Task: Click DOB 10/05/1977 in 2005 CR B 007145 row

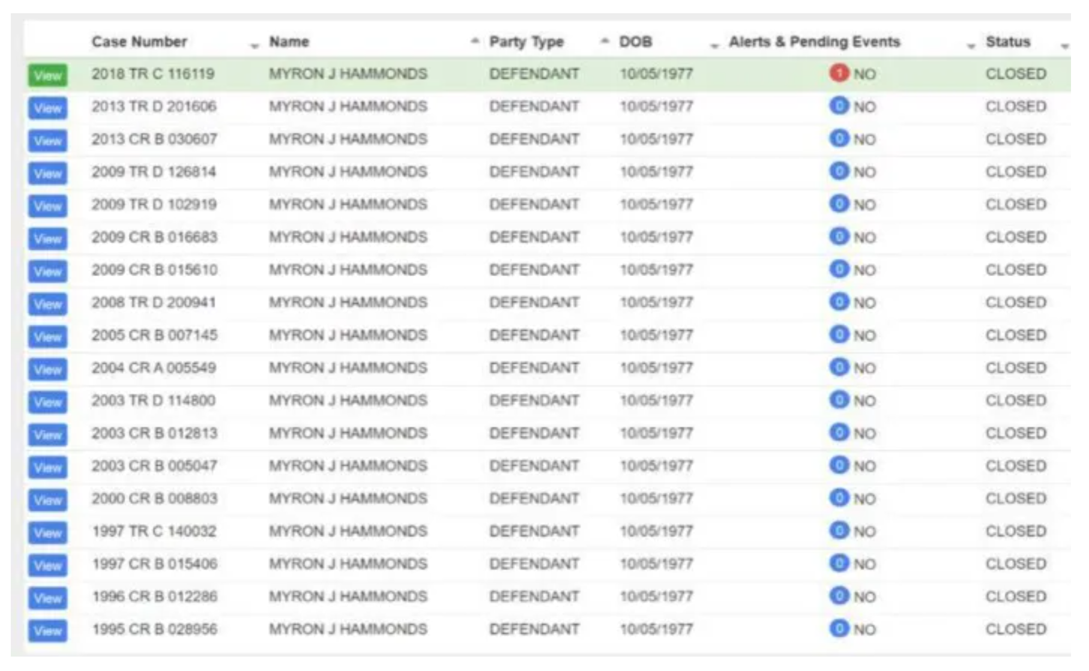Action: coord(656,335)
